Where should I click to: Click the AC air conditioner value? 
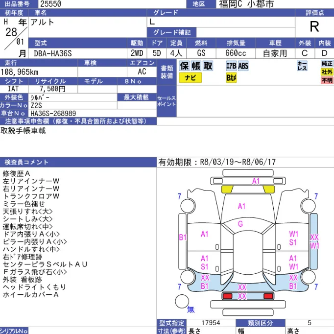[142, 72]
